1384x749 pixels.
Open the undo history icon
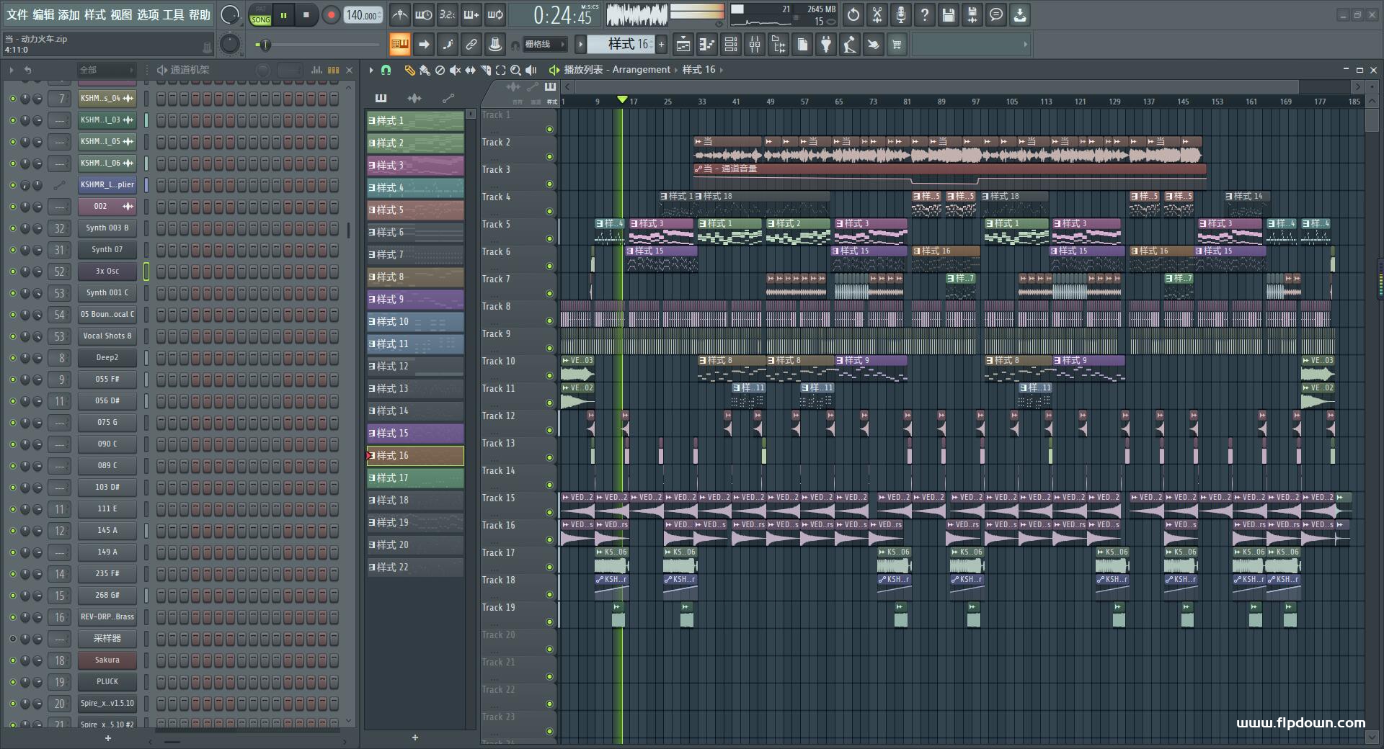[x=853, y=15]
